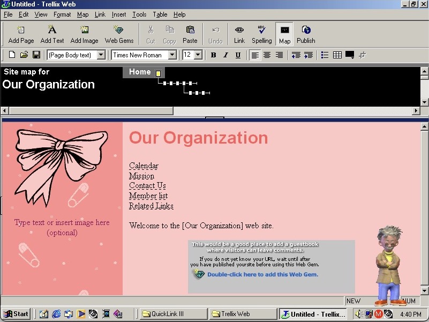Click the Windows Start button
The width and height of the screenshot is (429, 322).
coord(16,314)
